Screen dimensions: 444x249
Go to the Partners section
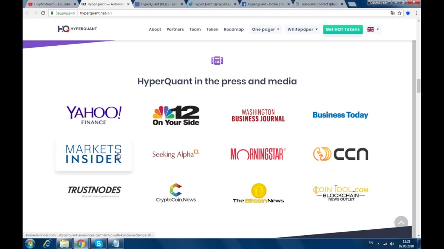[175, 29]
